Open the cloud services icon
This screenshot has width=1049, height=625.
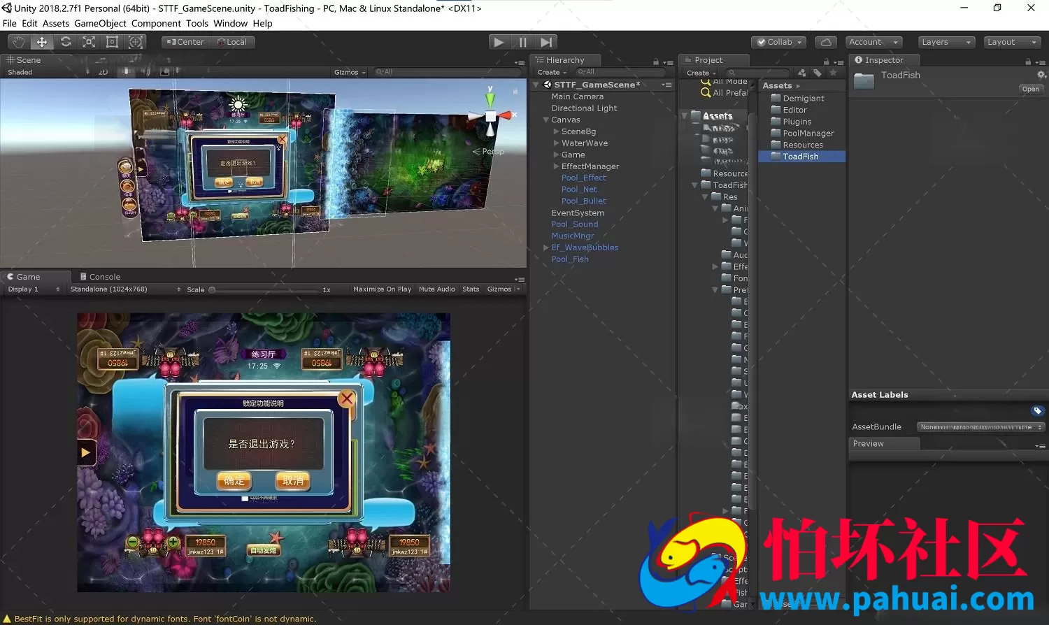(x=826, y=42)
